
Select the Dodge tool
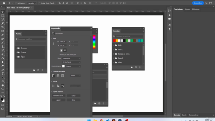coord(3,66)
